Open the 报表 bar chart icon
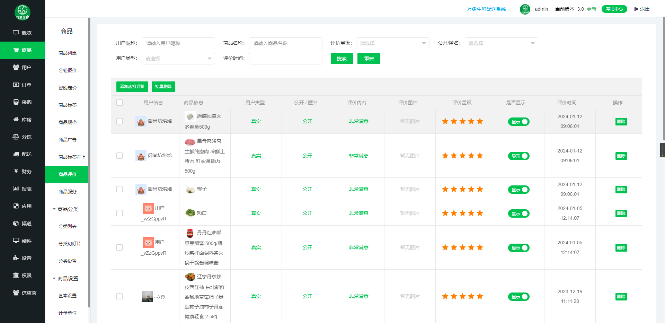 point(16,189)
